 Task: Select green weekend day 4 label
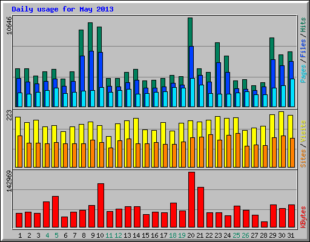47,235
